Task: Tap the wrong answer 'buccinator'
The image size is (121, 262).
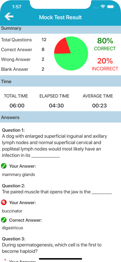Action: (12, 211)
